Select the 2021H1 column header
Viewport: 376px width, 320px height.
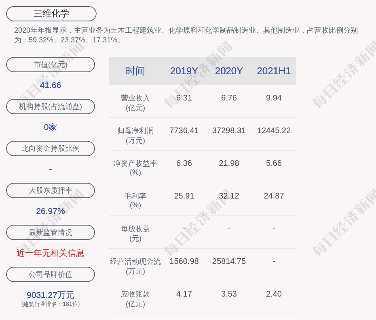pos(274,71)
